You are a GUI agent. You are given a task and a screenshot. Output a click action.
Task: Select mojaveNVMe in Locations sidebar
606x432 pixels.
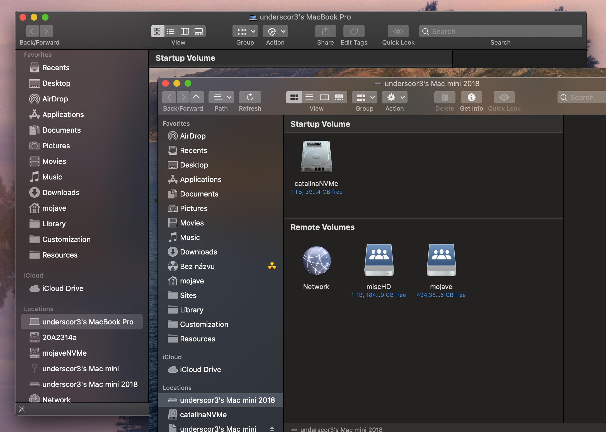click(x=64, y=353)
